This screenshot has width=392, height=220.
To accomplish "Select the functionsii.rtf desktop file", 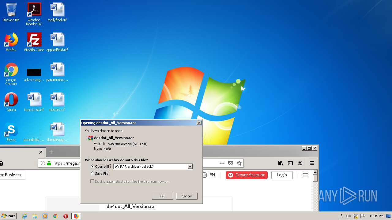I will coord(34,102).
